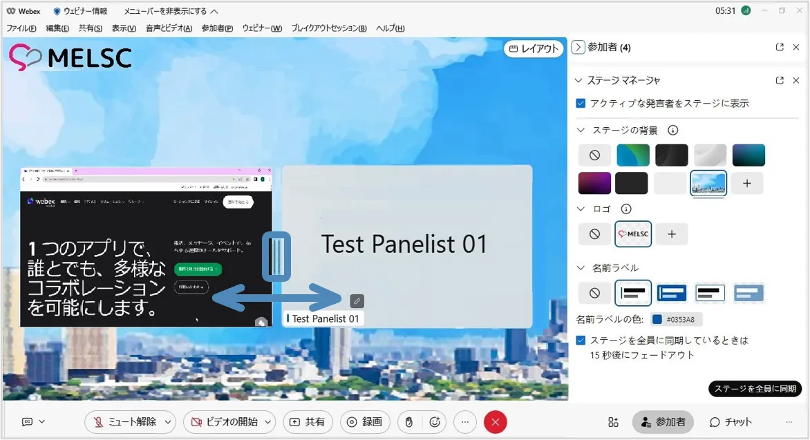
Task: Toggle the 15 秒後にフェードアウト checkbox
Action: (581, 341)
